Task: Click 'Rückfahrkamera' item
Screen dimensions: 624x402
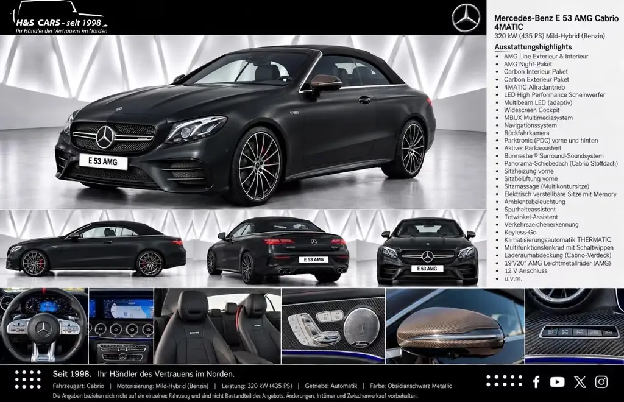Action: click(x=526, y=133)
